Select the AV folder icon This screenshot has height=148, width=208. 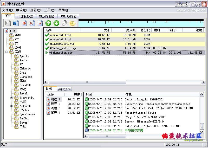(16, 65)
